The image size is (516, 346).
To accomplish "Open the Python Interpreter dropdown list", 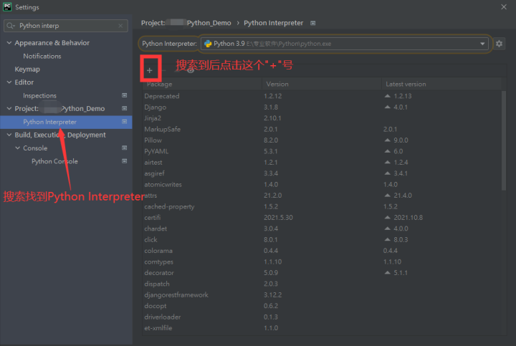I will 482,44.
